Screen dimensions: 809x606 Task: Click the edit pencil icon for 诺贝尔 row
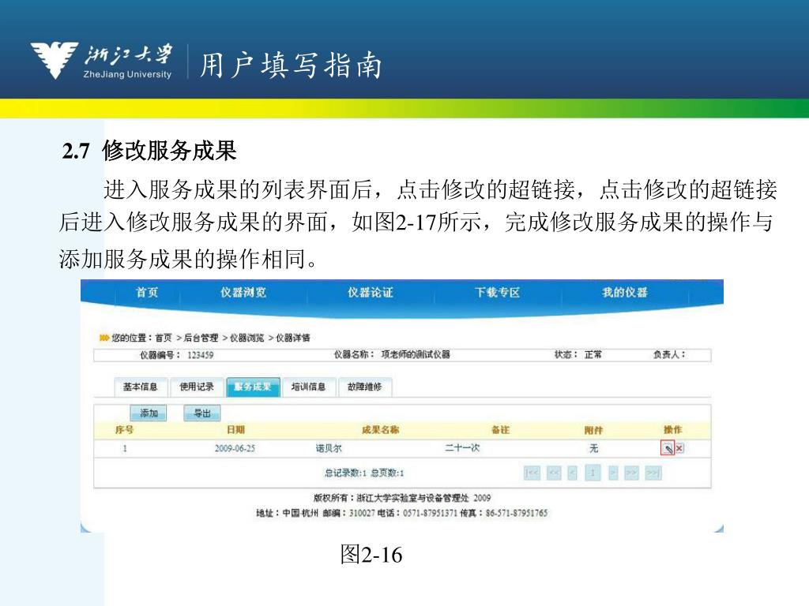click(x=667, y=448)
